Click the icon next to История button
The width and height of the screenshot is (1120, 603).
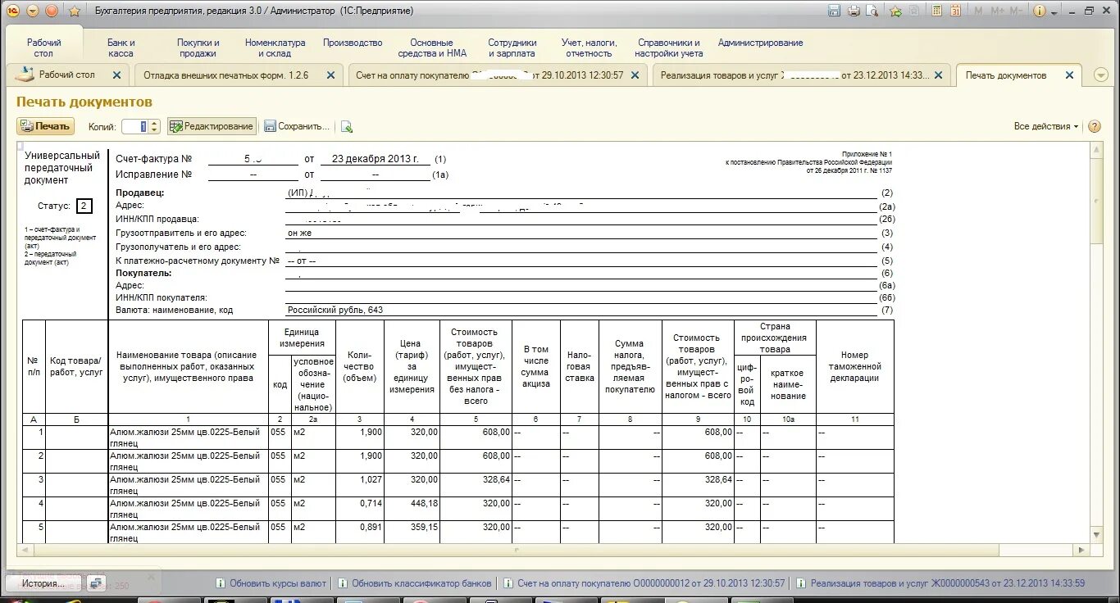click(x=96, y=583)
